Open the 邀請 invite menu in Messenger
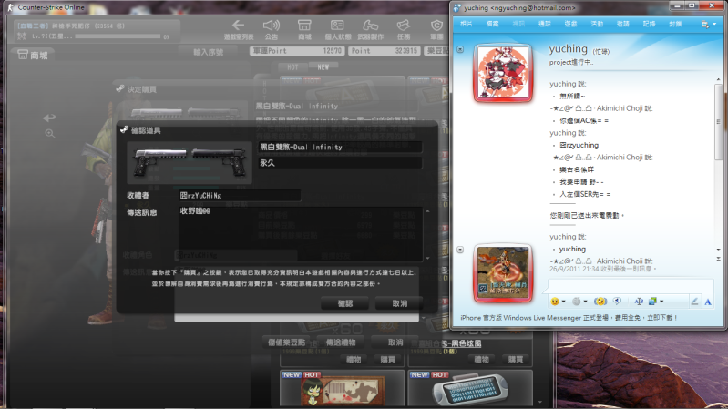Image resolution: width=728 pixels, height=409 pixels. point(622,24)
